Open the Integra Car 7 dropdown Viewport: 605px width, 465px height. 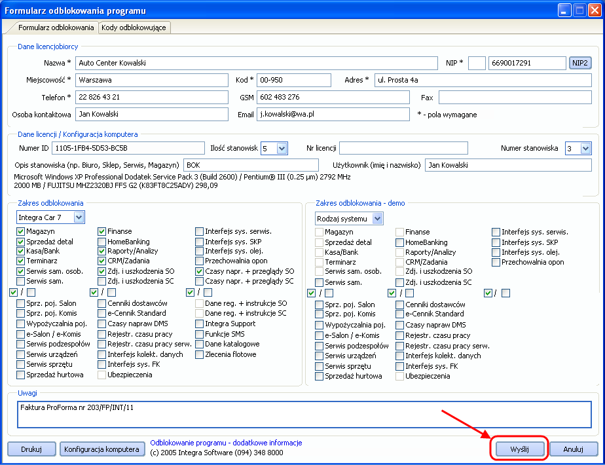click(79, 217)
